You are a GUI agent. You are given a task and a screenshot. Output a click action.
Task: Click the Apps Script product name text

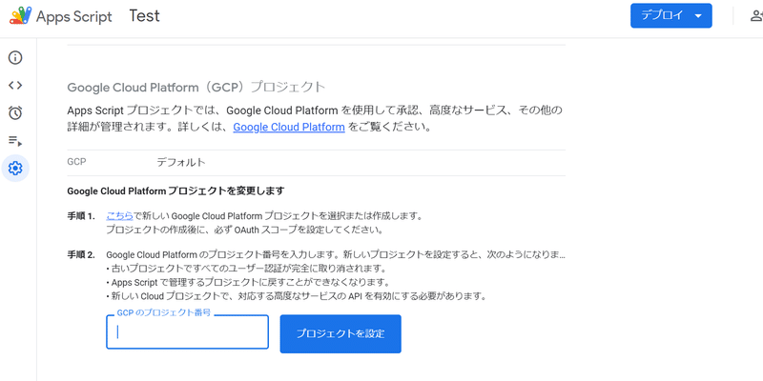pyautogui.click(x=74, y=16)
